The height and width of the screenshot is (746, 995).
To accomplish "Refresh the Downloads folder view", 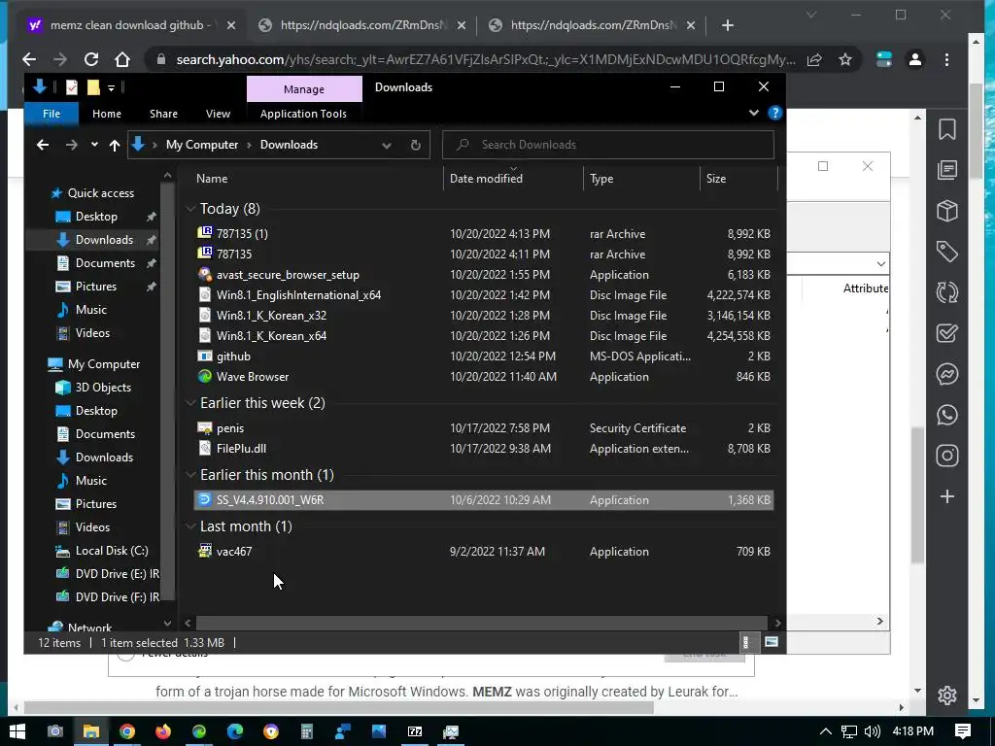I will [415, 145].
